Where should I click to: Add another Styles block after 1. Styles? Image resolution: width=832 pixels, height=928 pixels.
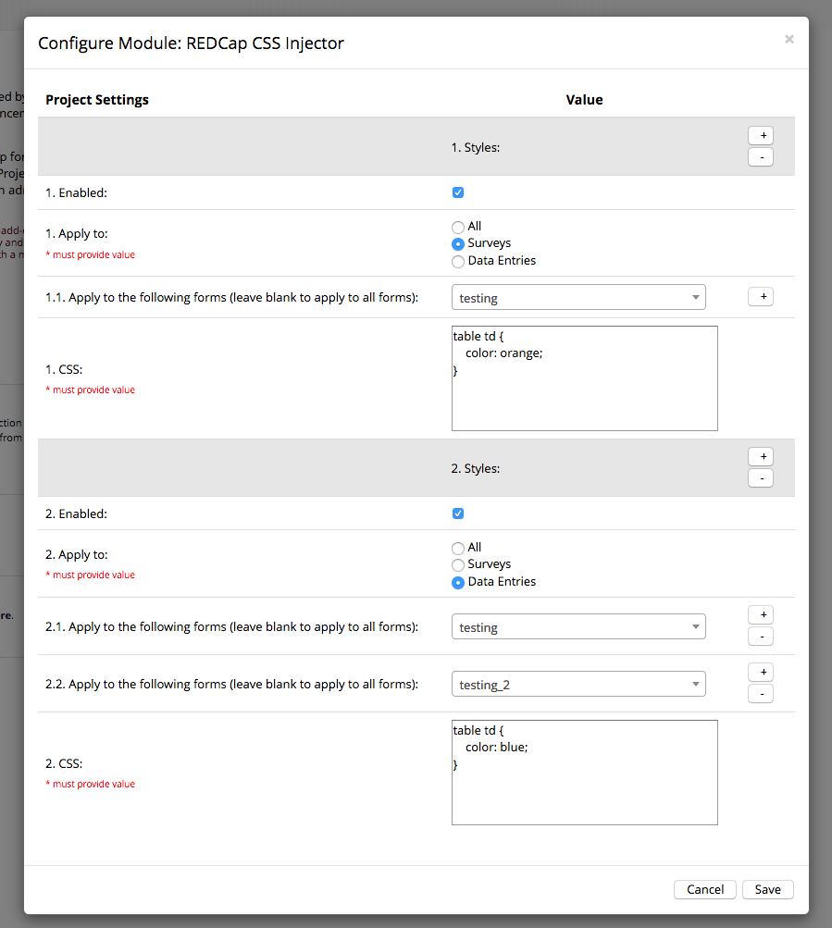(x=761, y=135)
